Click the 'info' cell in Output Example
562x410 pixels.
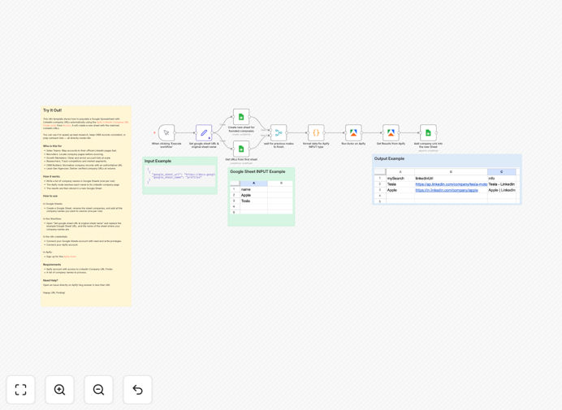point(501,178)
